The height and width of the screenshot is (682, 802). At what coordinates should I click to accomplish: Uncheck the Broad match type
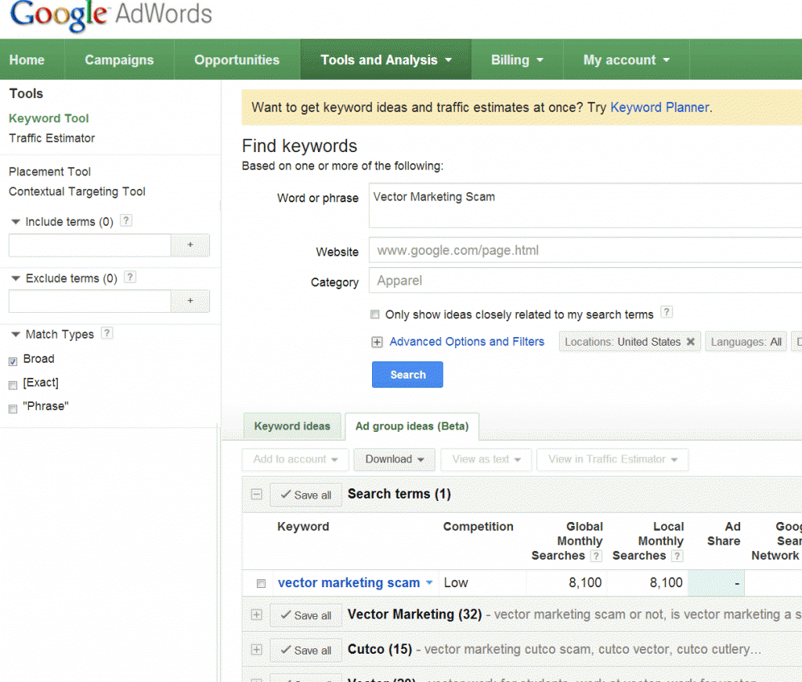tap(13, 361)
